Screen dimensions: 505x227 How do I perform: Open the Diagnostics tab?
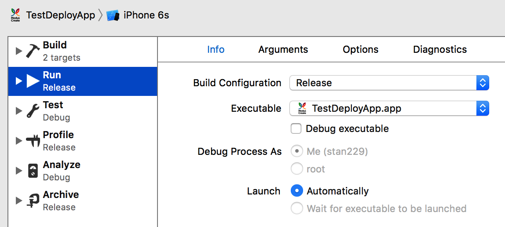(x=439, y=50)
